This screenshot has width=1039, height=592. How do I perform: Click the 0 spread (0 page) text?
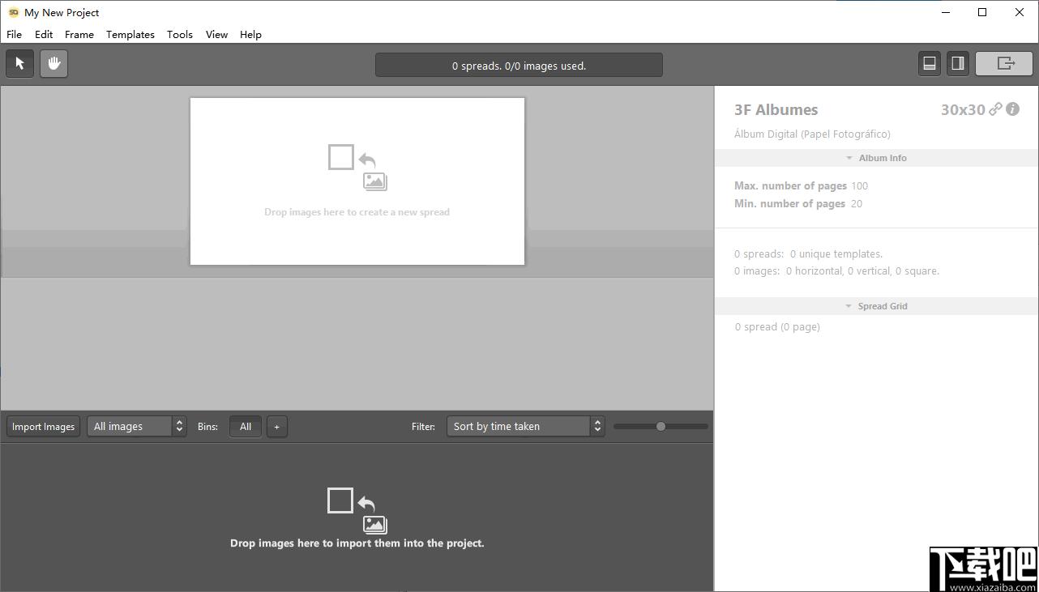pos(777,327)
